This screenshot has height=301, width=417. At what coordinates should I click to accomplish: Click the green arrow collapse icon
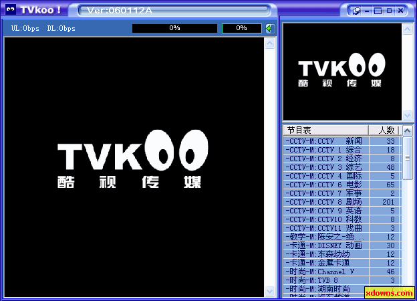click(x=270, y=29)
